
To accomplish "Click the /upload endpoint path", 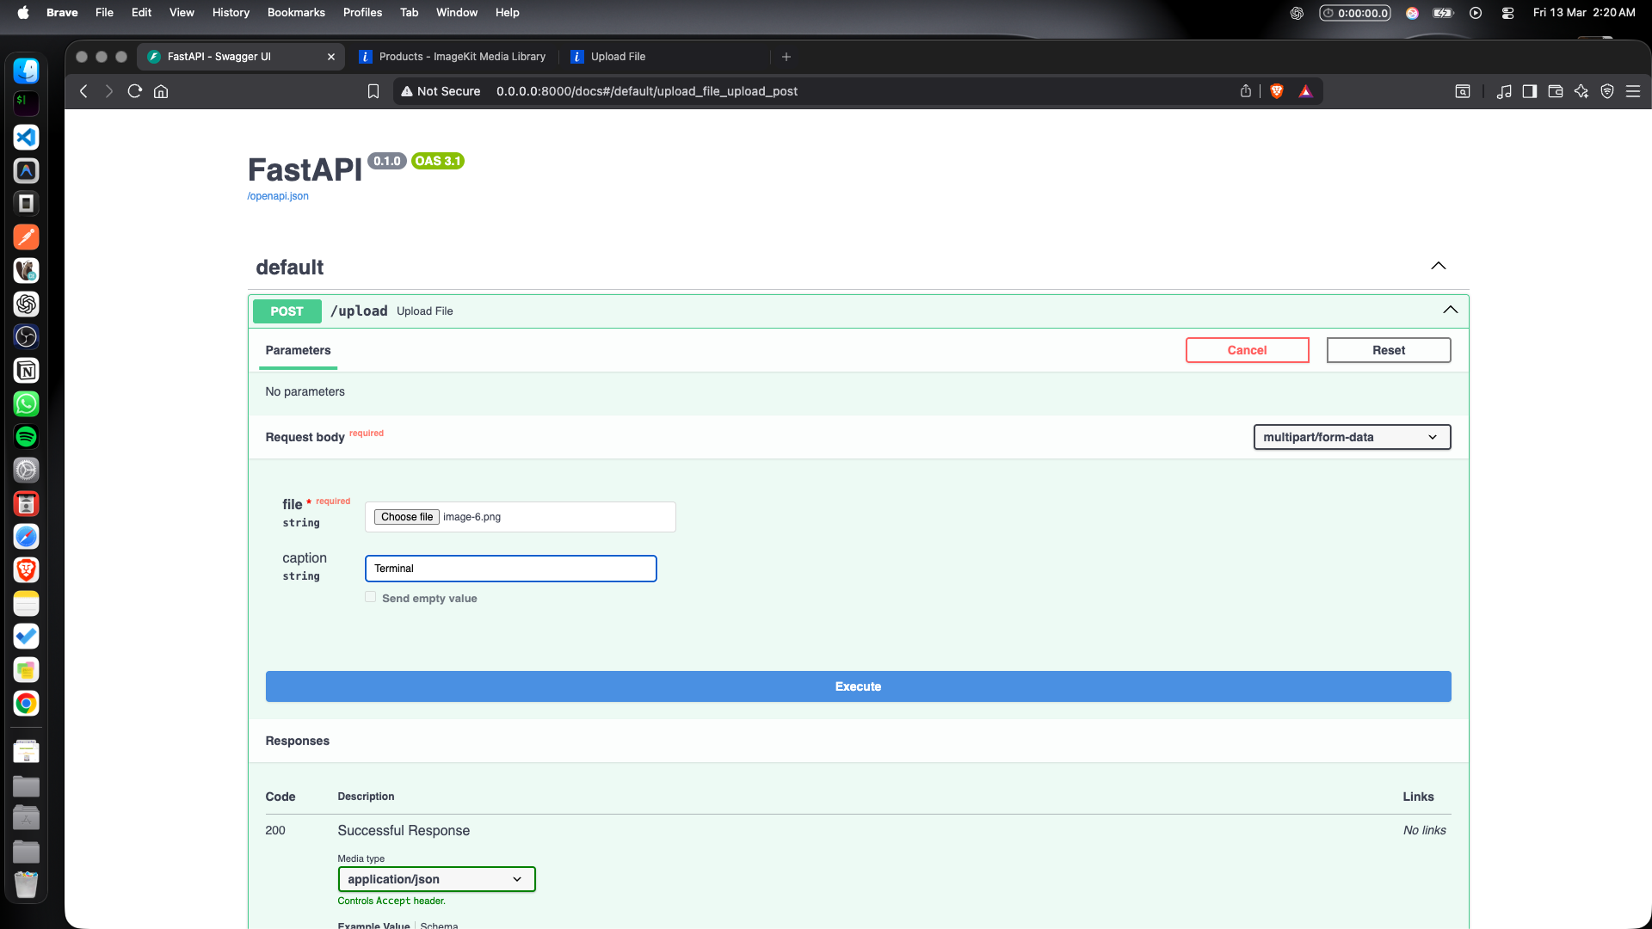I will (x=359, y=311).
